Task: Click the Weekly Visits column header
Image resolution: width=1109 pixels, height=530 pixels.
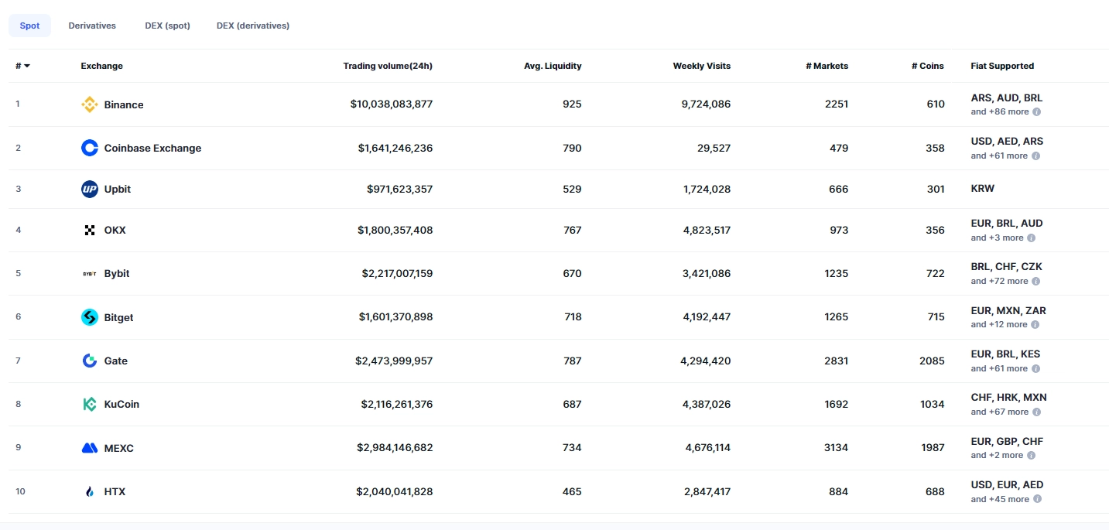Action: point(701,66)
